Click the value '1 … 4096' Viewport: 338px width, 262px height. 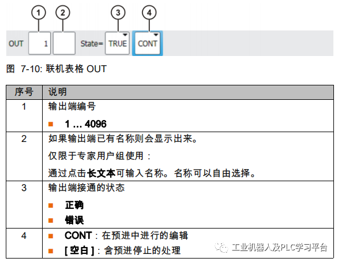[x=85, y=124]
